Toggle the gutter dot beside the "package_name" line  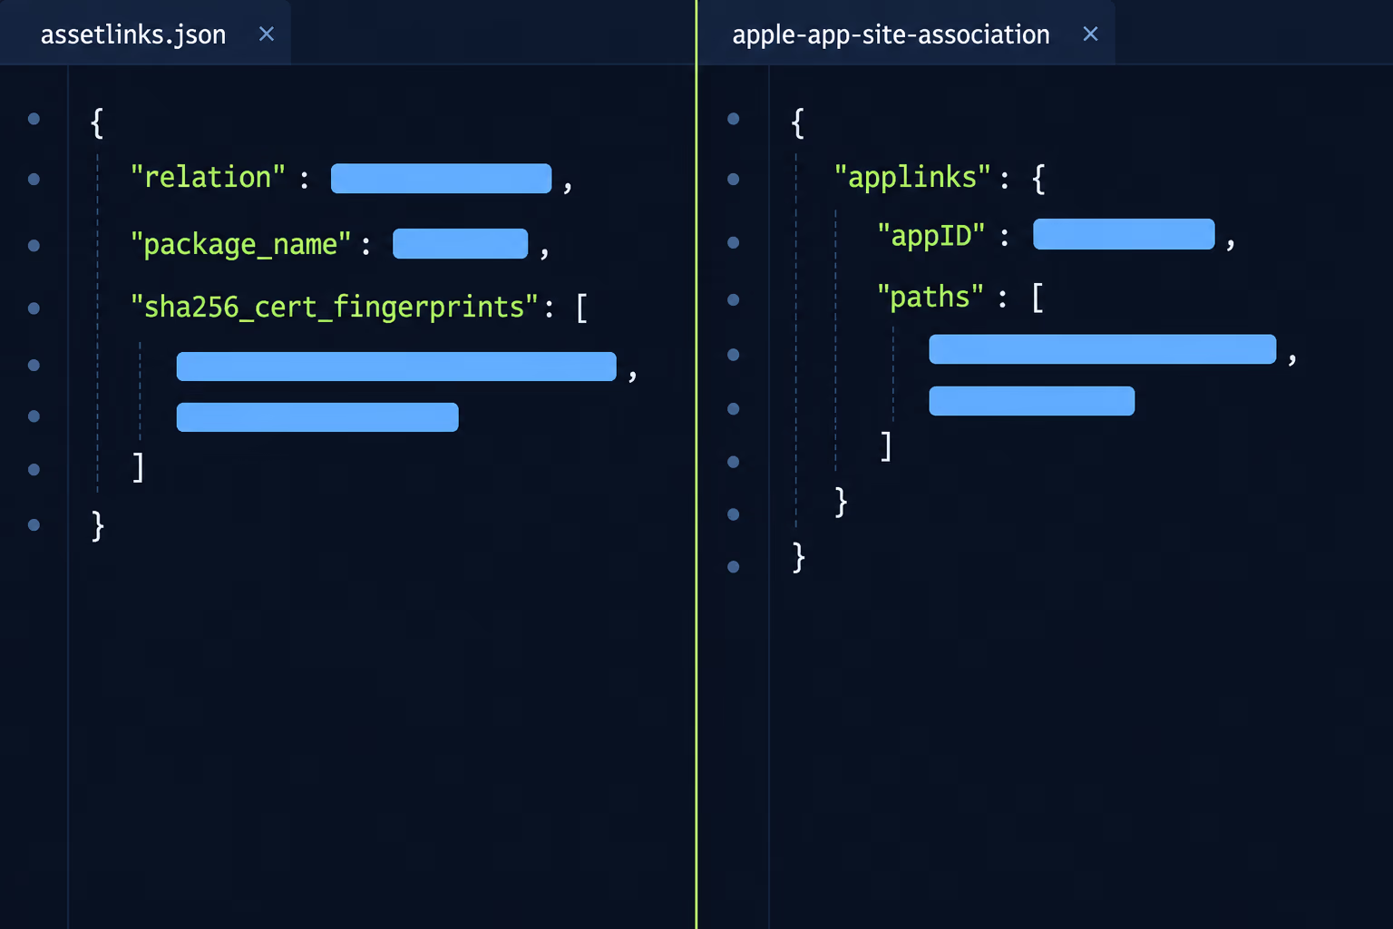(x=34, y=245)
